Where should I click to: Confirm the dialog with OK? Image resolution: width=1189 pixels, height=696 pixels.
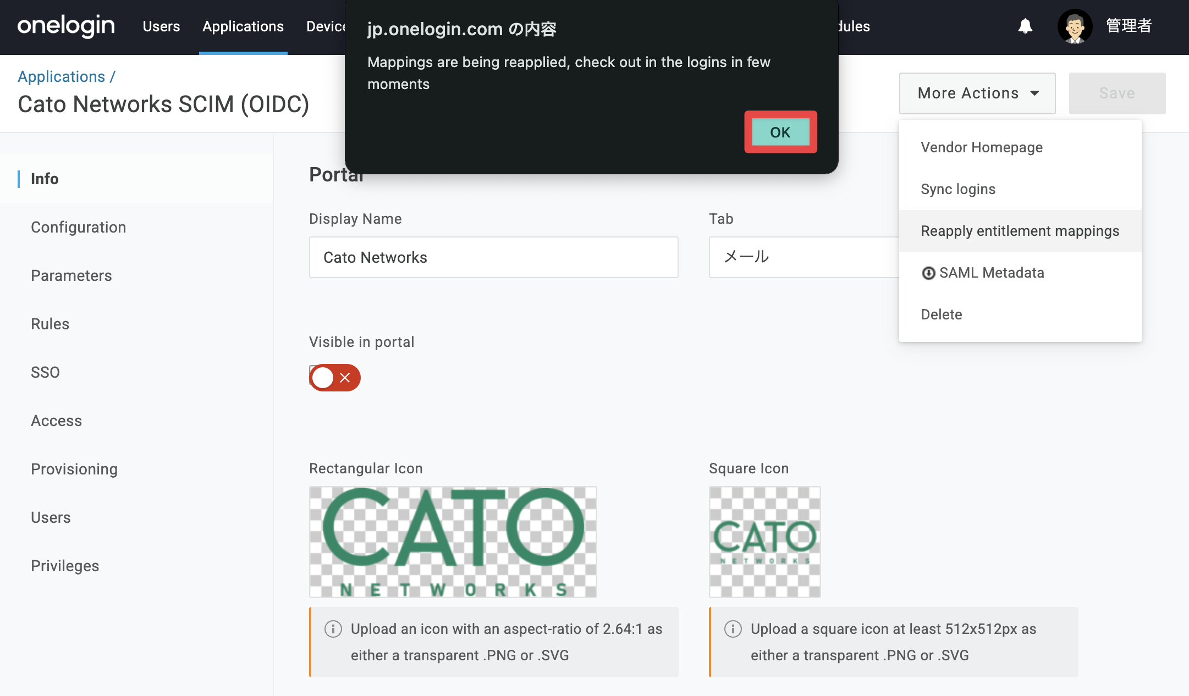coord(780,132)
